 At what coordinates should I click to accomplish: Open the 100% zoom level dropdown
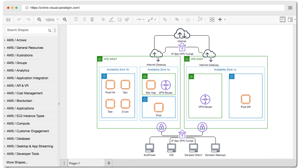tap(52, 20)
